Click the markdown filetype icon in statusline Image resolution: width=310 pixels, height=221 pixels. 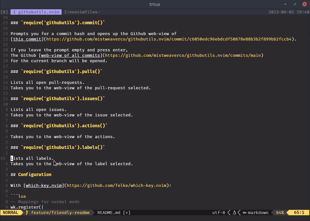(245, 213)
